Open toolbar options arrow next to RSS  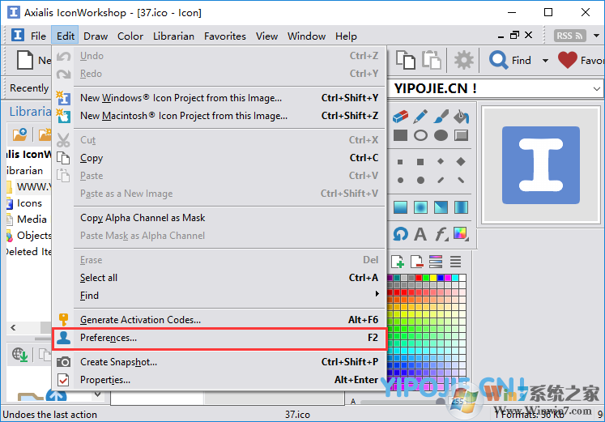coord(596,36)
